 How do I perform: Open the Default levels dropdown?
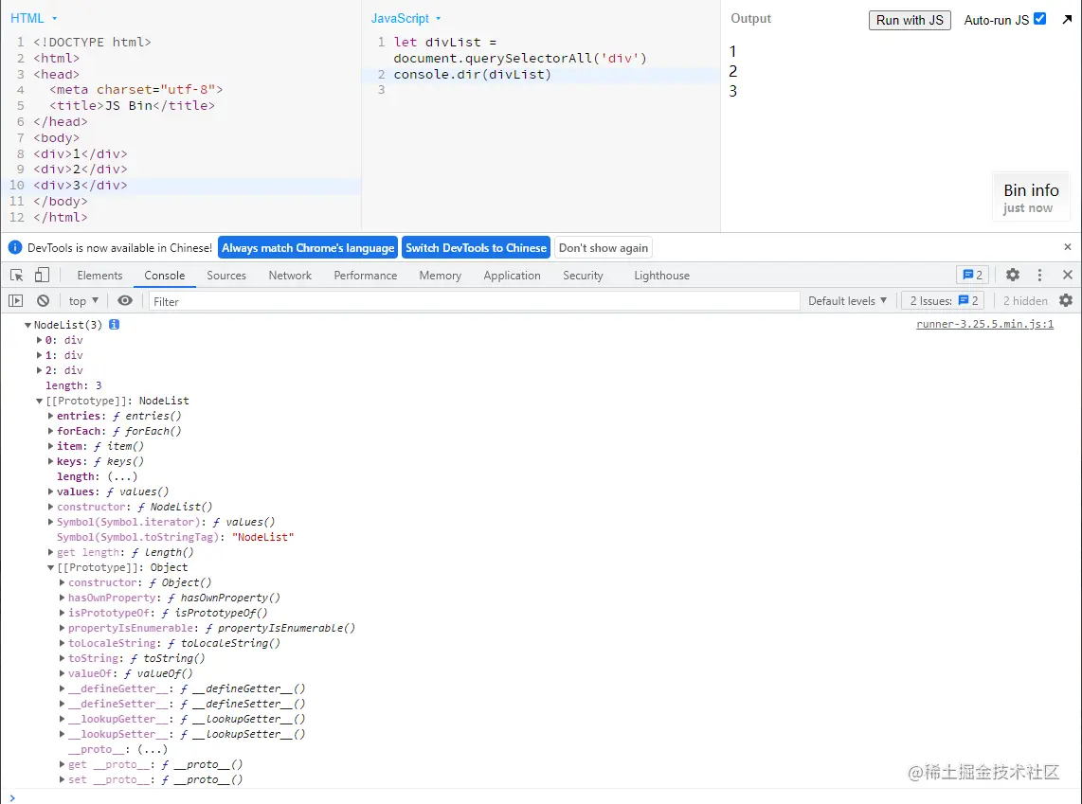pyautogui.click(x=847, y=300)
